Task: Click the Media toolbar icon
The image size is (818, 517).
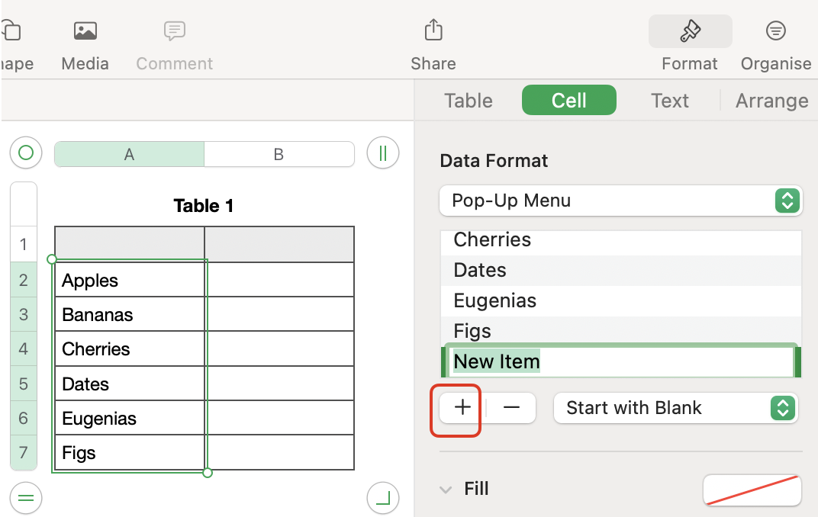Action: click(x=85, y=31)
